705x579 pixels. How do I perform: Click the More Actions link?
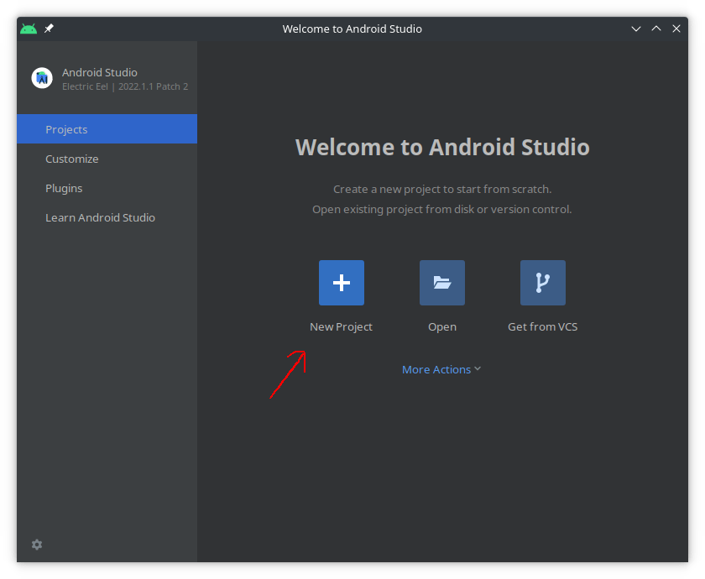pyautogui.click(x=436, y=369)
